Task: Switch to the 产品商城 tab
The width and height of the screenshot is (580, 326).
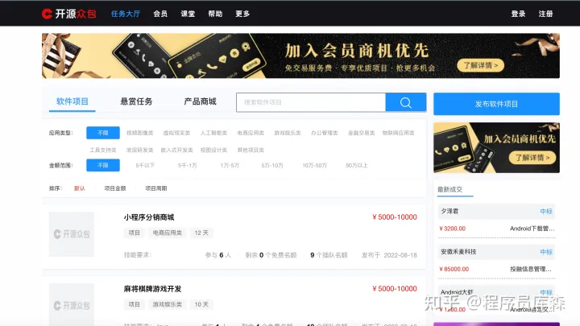Action: point(200,101)
